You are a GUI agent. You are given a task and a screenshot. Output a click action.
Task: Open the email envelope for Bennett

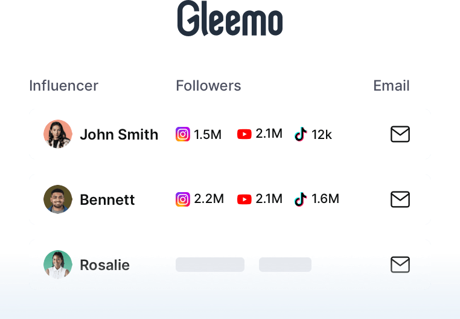pos(400,199)
